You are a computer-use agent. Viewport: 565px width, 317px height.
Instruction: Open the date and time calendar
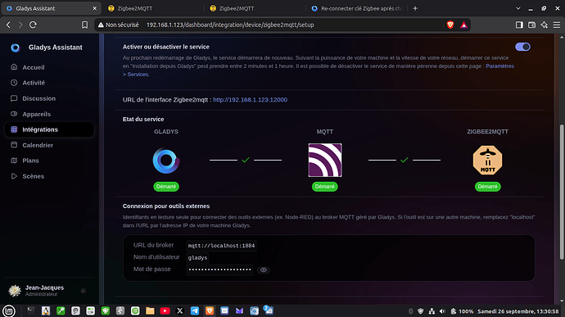point(518,311)
